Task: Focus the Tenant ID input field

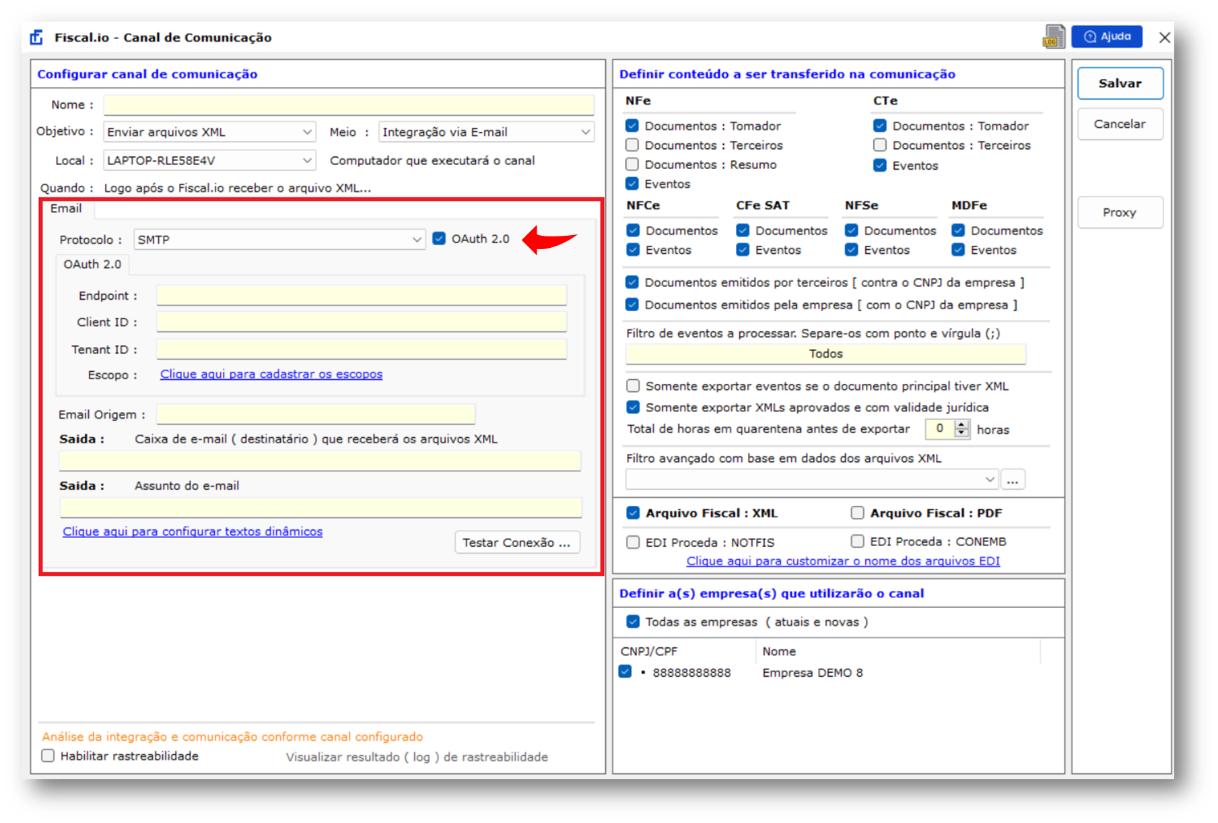Action: pos(362,349)
